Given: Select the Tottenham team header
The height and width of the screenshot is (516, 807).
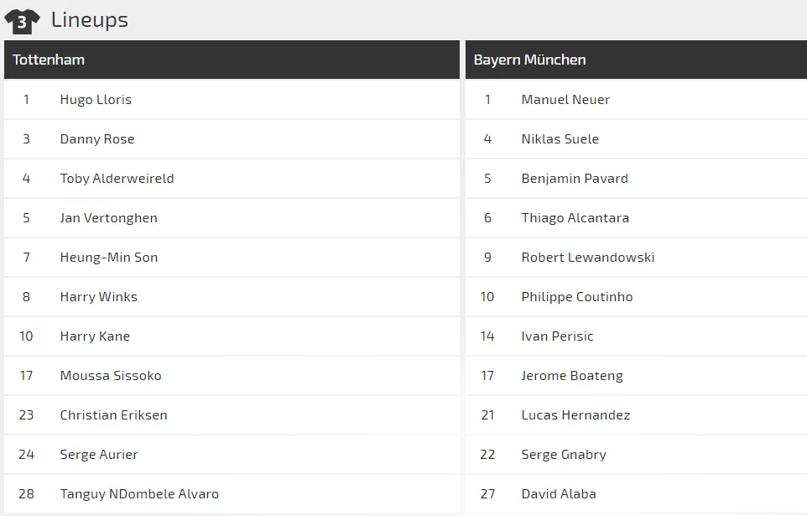Looking at the screenshot, I should (x=49, y=60).
